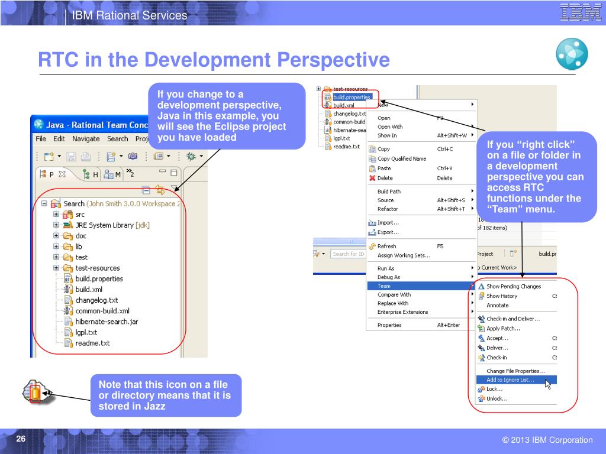Select common-build.xml in the left tree
The height and width of the screenshot is (454, 606).
[x=102, y=311]
